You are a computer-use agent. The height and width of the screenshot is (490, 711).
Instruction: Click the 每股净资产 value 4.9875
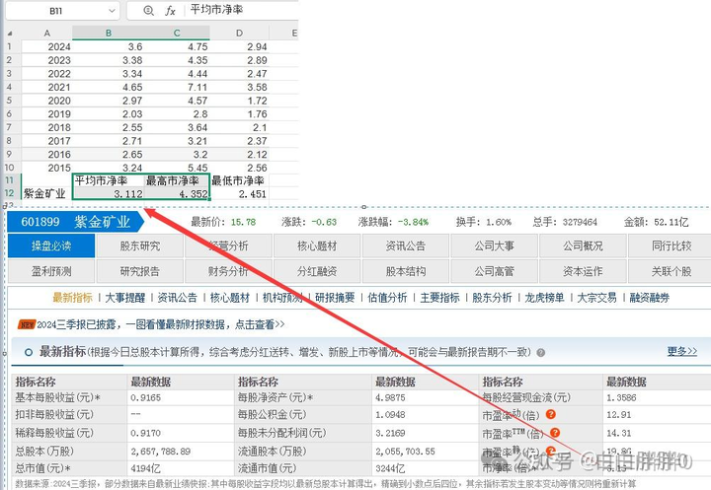point(390,397)
